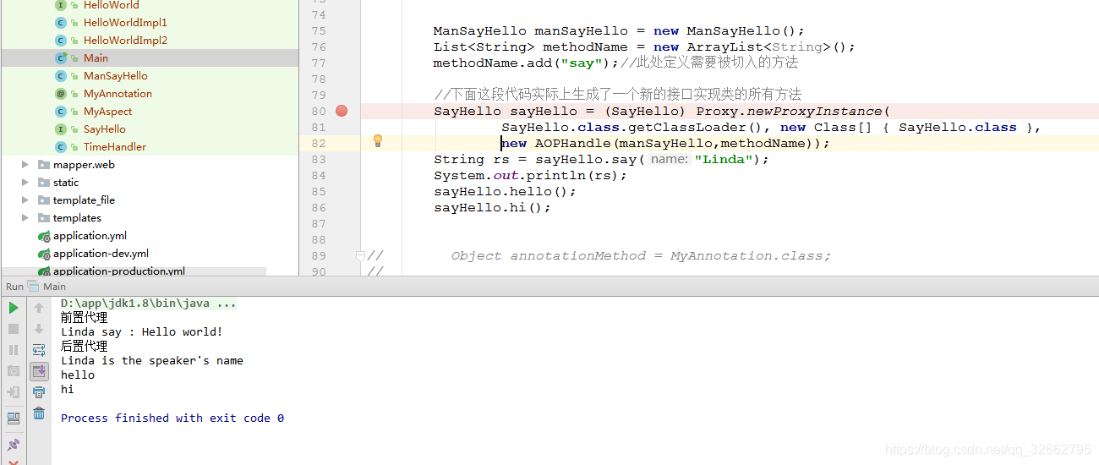
Task: Open ManSayHello class in project tree
Action: click(x=115, y=76)
